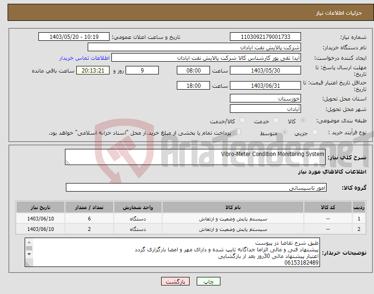Click need date 1403/06/10 in row 2
Screen dimensions: 374x294
click(x=41, y=229)
